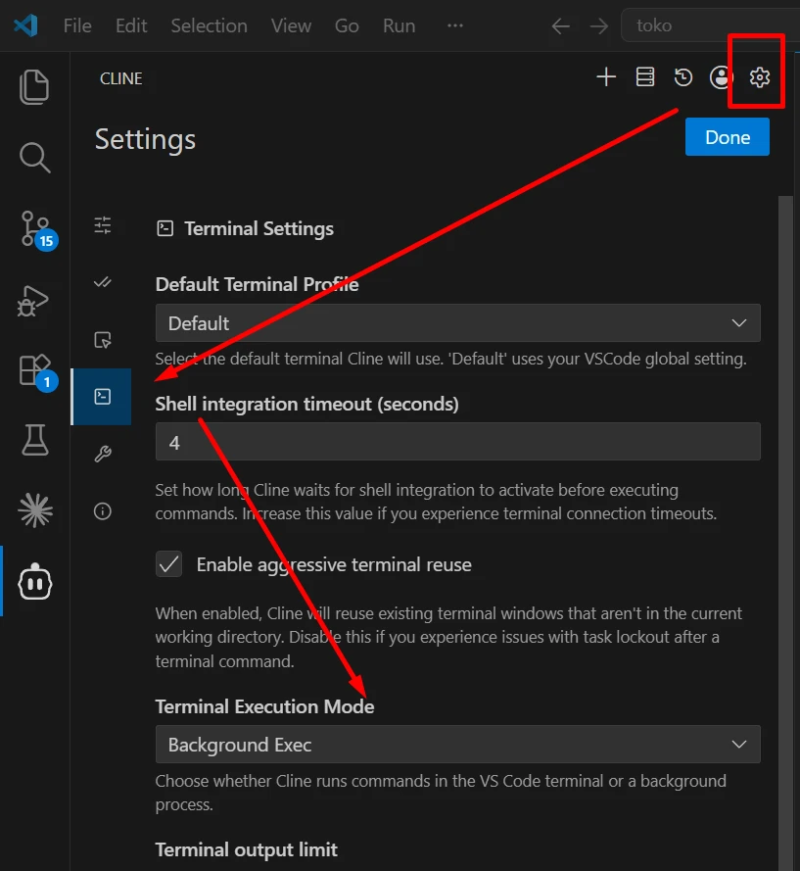This screenshot has height=871, width=800.
Task: Click the Done button
Action: tap(728, 136)
